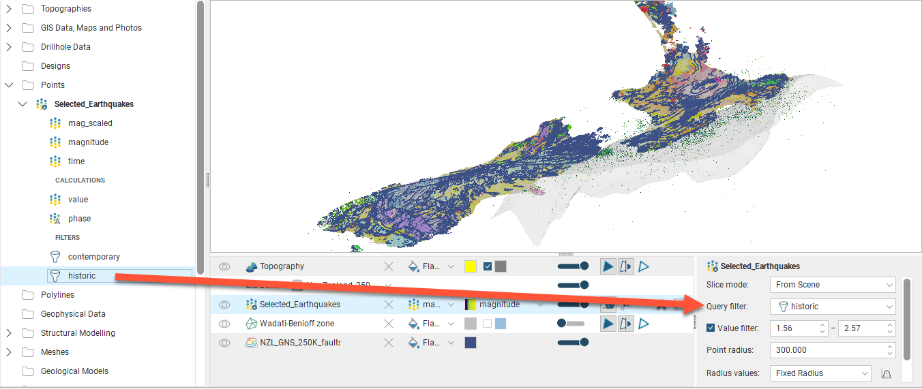Open the Slice mode dropdown

coord(832,285)
